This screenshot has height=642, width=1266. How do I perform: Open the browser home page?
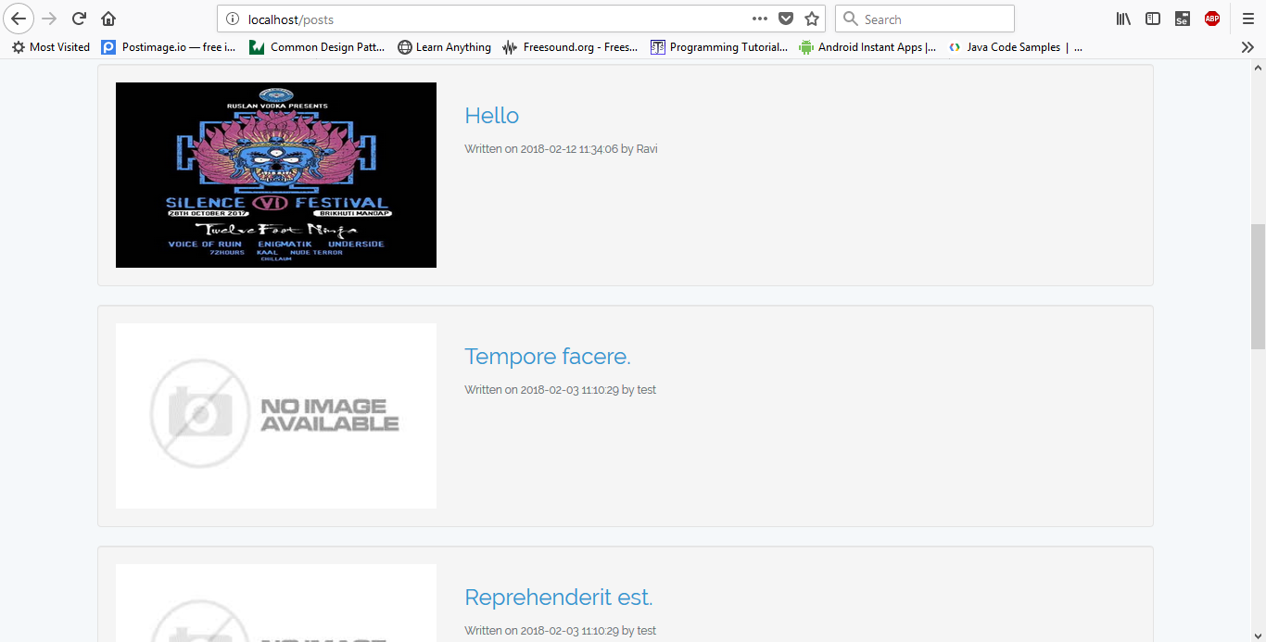(x=108, y=19)
